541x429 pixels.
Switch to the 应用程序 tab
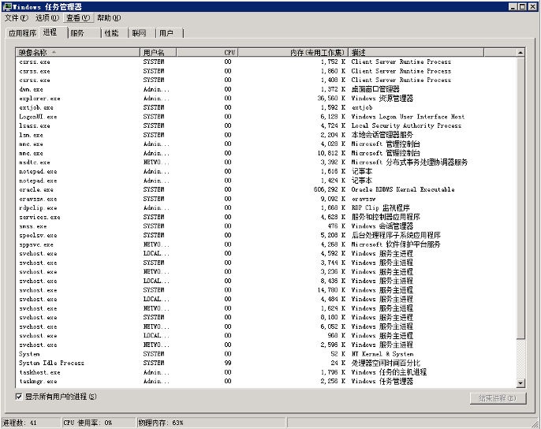[x=22, y=33]
